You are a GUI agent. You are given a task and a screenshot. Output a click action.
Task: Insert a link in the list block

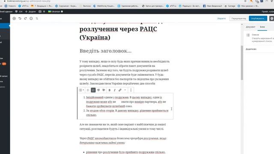click(120, 90)
